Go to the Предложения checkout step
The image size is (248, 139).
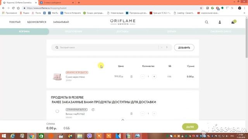pyautogui.click(x=73, y=32)
